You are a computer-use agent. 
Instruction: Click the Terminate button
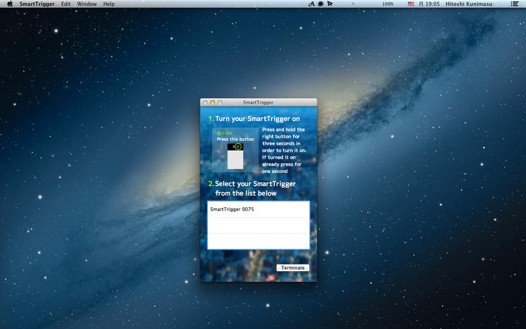[293, 268]
